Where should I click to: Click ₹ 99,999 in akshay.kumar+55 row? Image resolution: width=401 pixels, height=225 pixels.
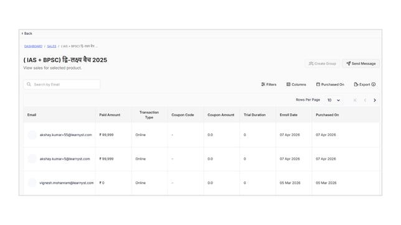coord(106,135)
